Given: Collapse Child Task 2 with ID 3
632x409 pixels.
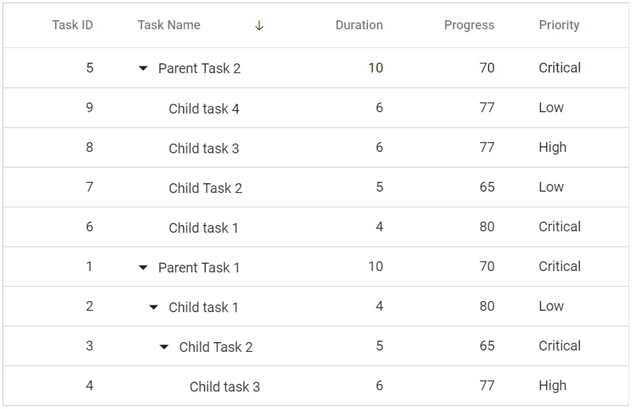Looking at the screenshot, I should coord(164,346).
